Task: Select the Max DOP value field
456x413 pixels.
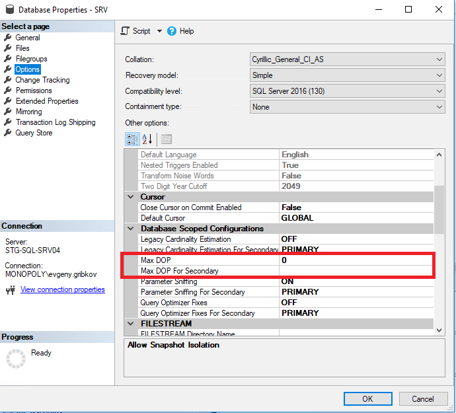Action: click(x=356, y=260)
